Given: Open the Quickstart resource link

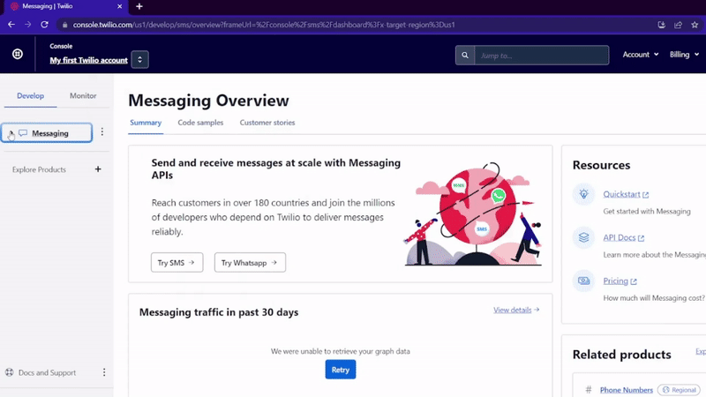Looking at the screenshot, I should pyautogui.click(x=626, y=194).
